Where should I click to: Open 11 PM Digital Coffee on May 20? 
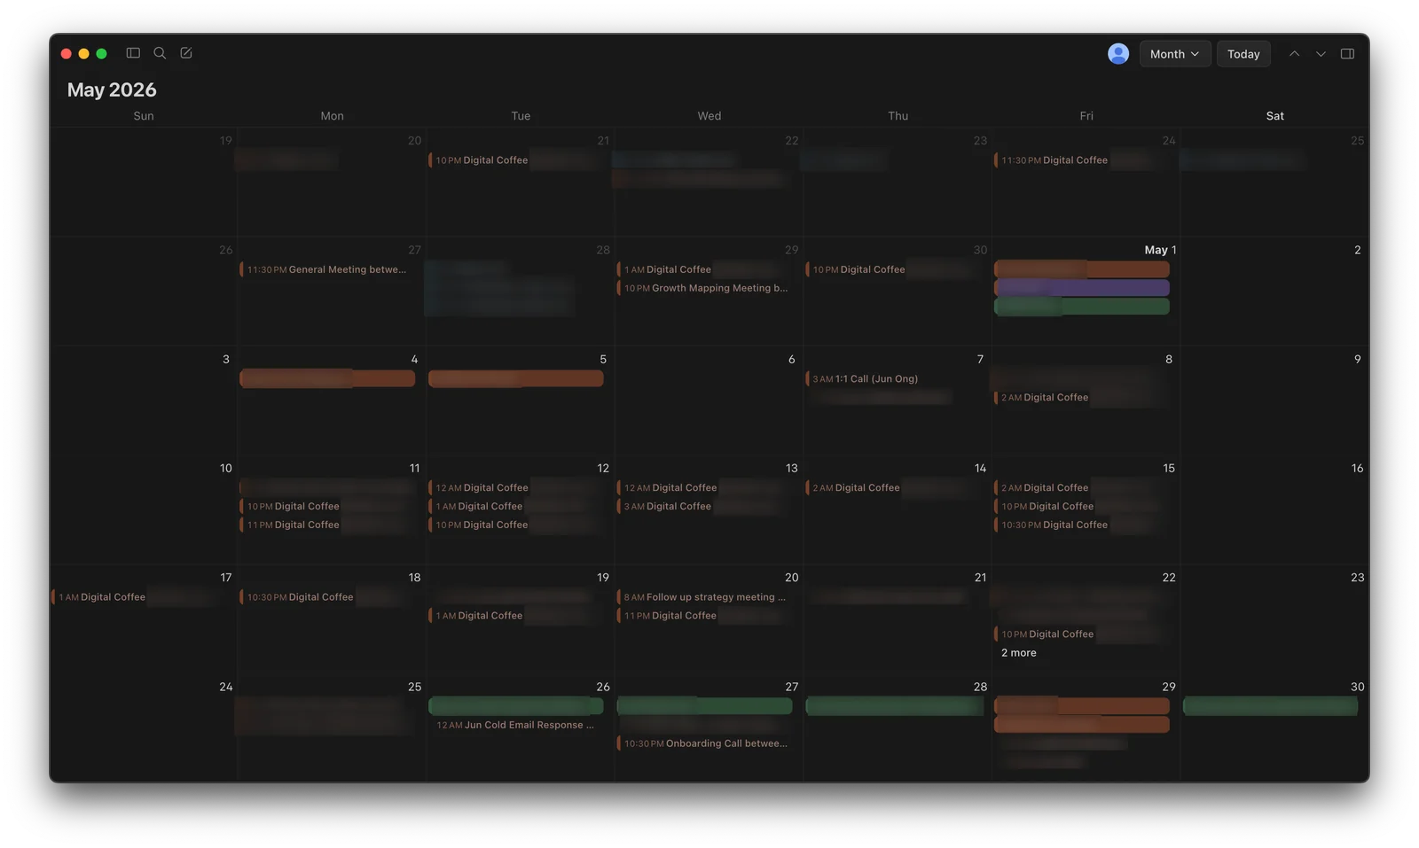click(x=704, y=616)
